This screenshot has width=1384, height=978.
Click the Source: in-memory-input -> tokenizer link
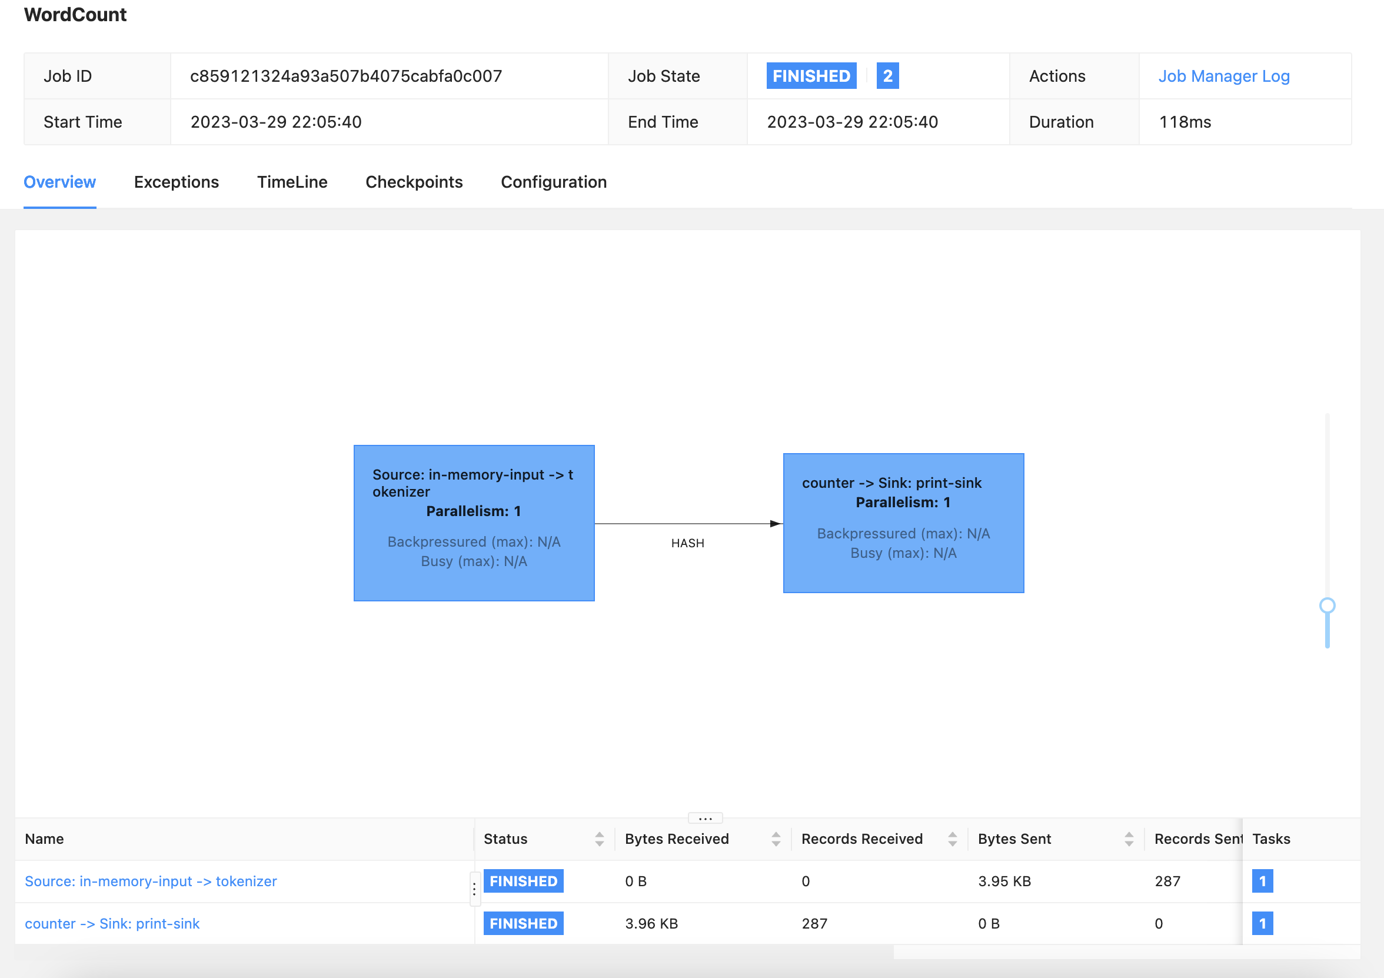[150, 881]
